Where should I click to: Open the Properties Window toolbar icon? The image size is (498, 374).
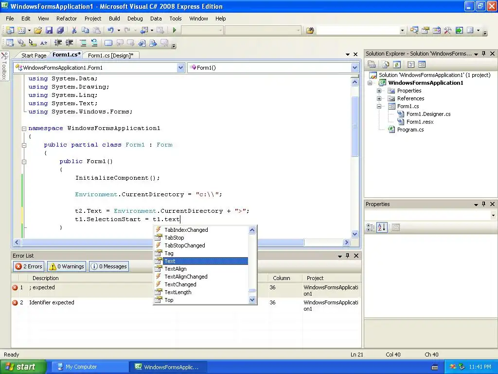425,30
